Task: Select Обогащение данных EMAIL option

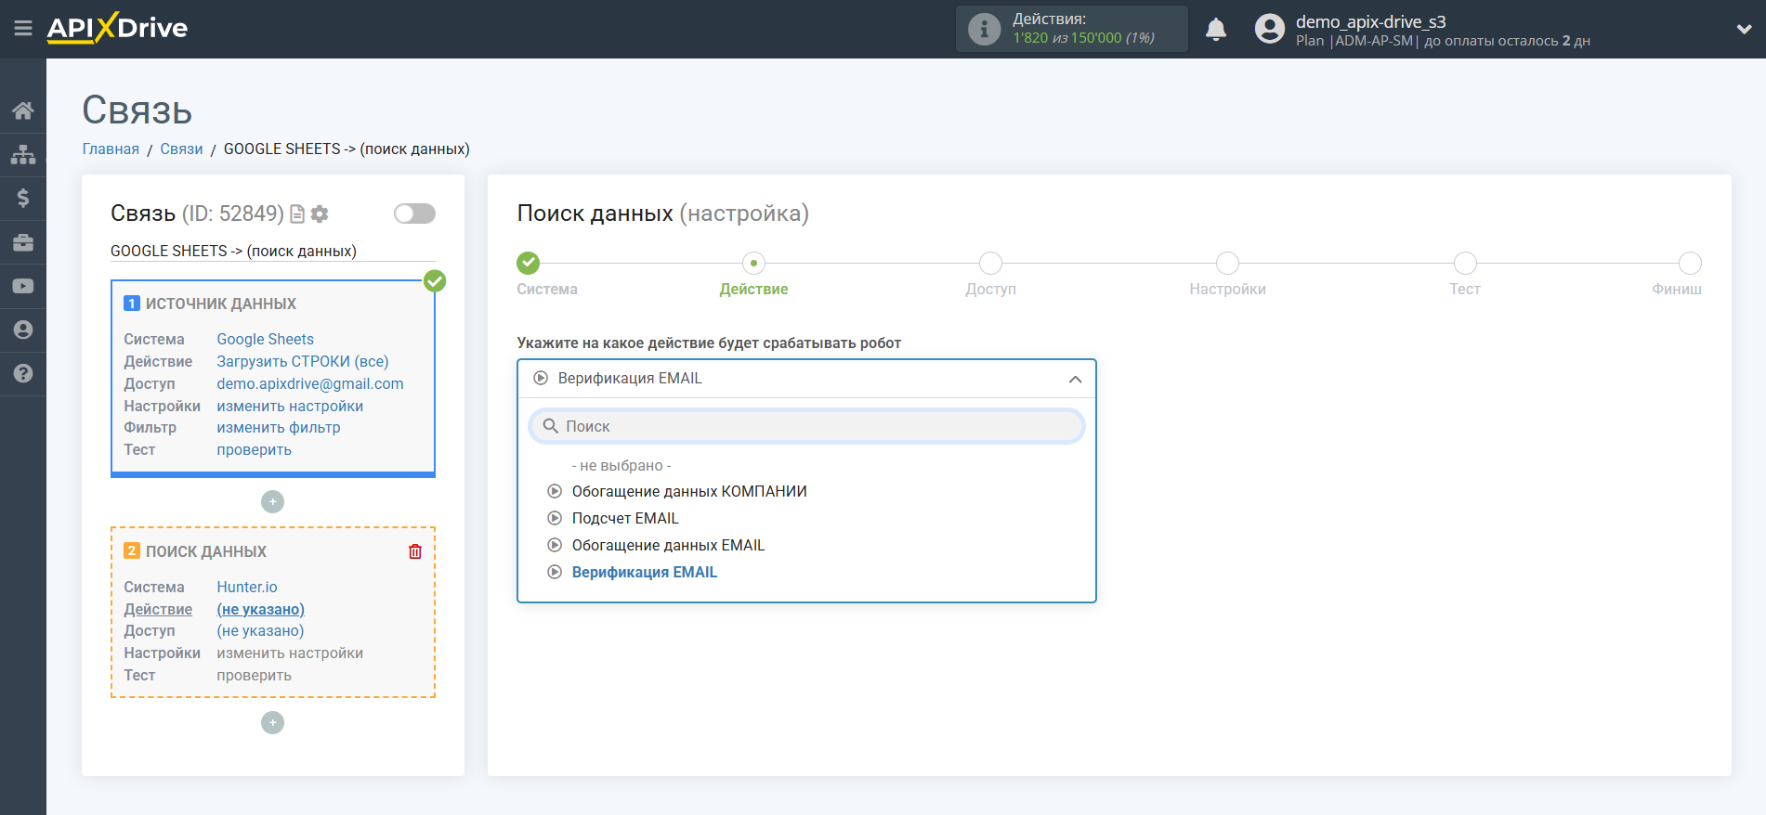Action: tap(668, 545)
